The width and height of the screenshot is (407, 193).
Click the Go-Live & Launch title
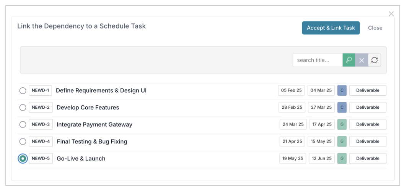click(x=81, y=158)
